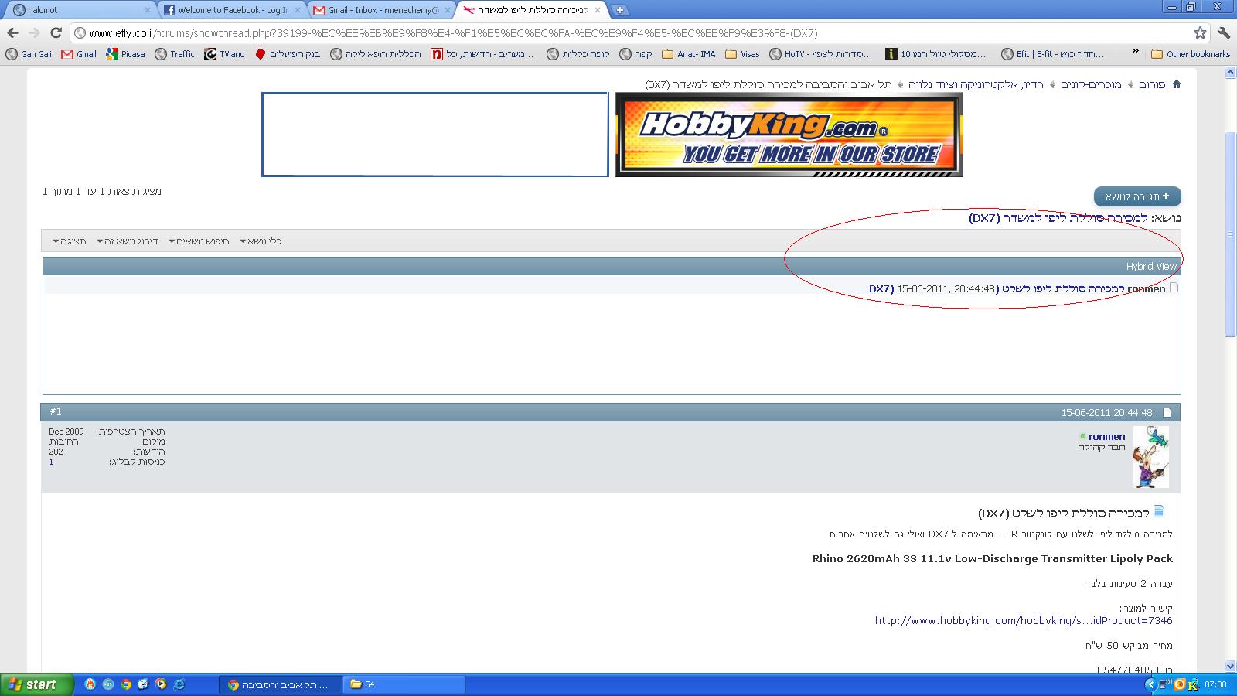Open the hobbyking.com product link
Image resolution: width=1237 pixels, height=696 pixels.
[x=1024, y=620]
